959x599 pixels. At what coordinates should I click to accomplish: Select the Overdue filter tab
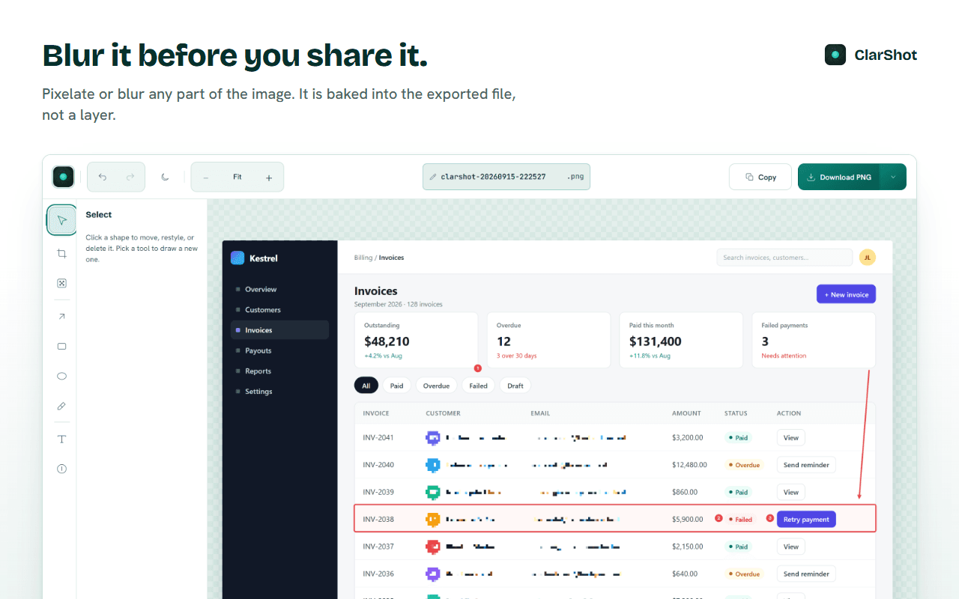[x=436, y=386]
